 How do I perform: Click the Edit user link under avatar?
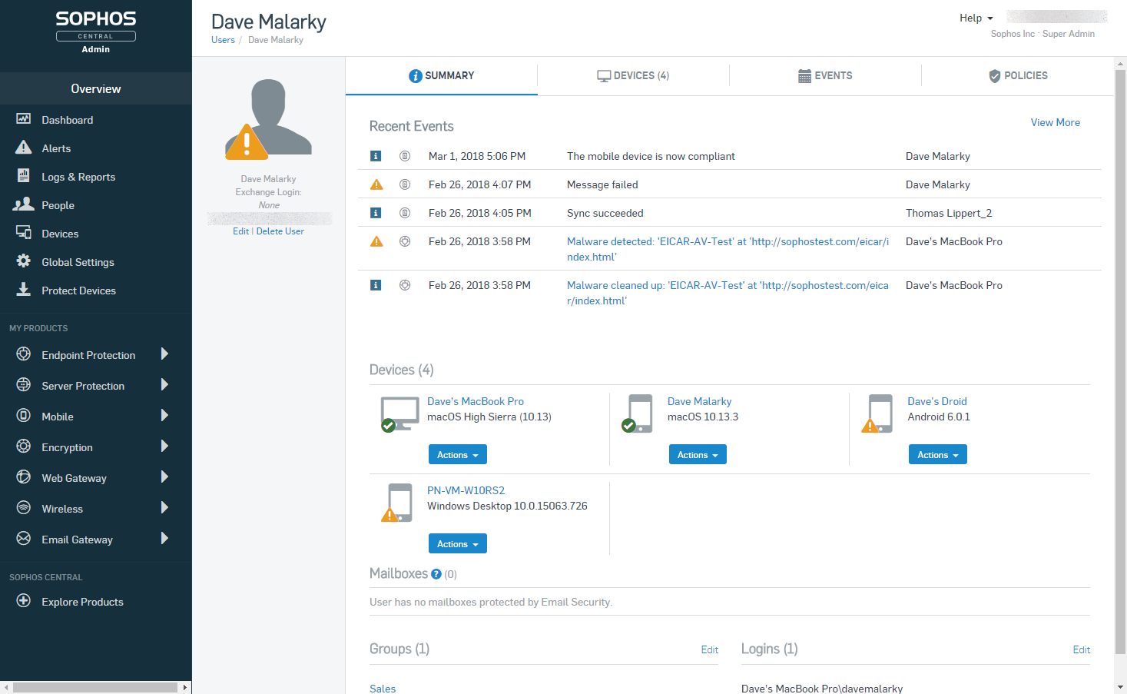[x=240, y=231]
